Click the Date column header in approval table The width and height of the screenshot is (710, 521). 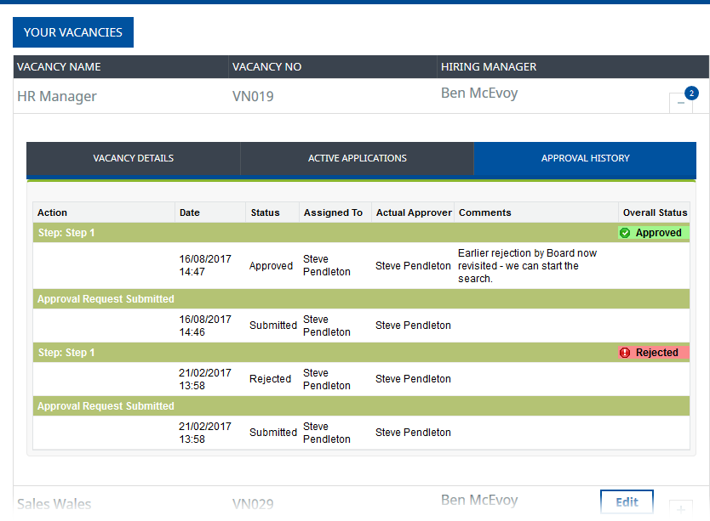click(x=190, y=212)
